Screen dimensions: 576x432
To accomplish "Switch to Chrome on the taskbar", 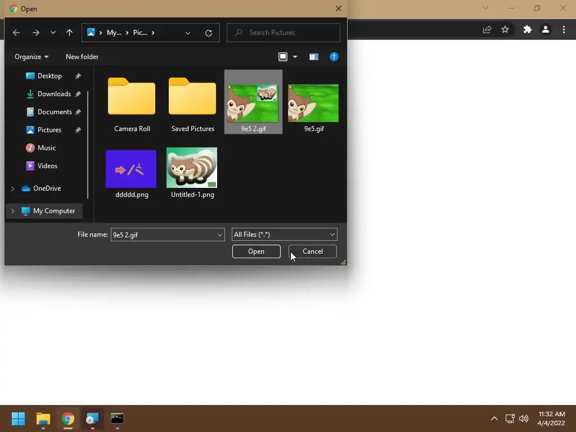I will pyautogui.click(x=67, y=418).
